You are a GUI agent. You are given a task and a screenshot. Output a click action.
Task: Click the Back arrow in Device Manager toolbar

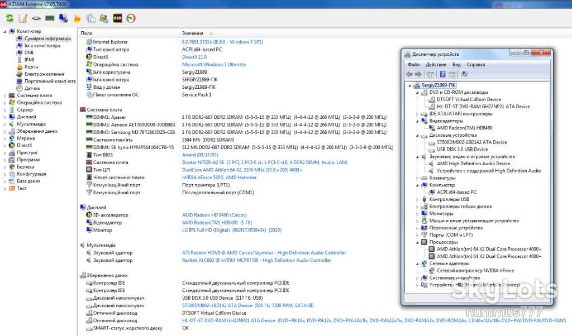point(409,74)
